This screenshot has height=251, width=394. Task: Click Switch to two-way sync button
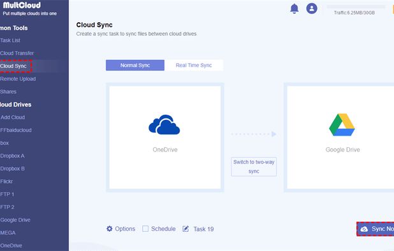coord(254,167)
